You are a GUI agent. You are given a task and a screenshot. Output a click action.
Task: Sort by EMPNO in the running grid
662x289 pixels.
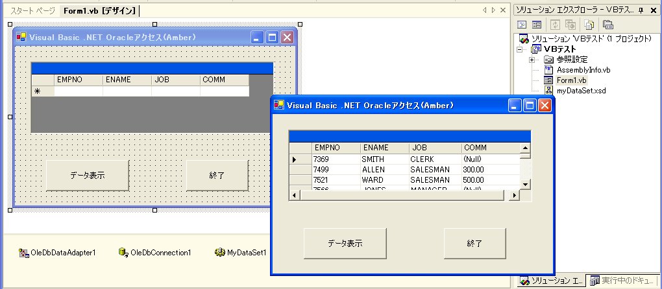[x=336, y=148]
